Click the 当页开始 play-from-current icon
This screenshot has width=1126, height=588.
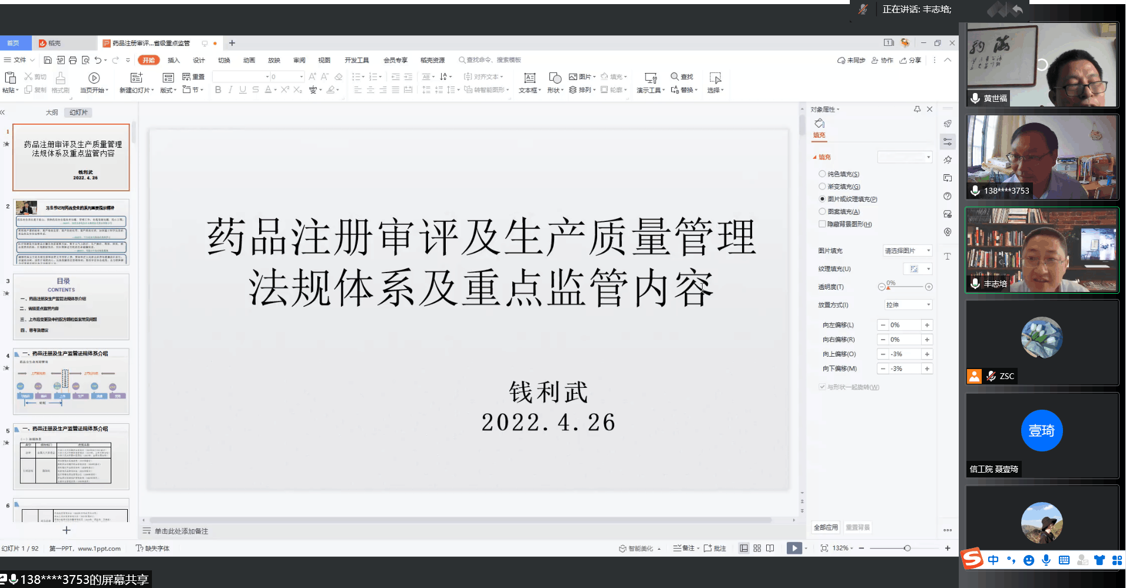click(94, 78)
